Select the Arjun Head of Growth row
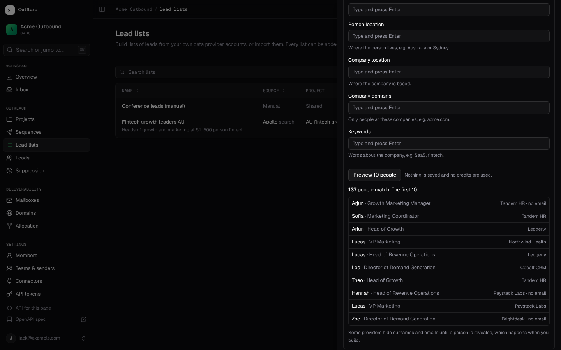Image resolution: width=561 pixels, height=350 pixels. (449, 229)
